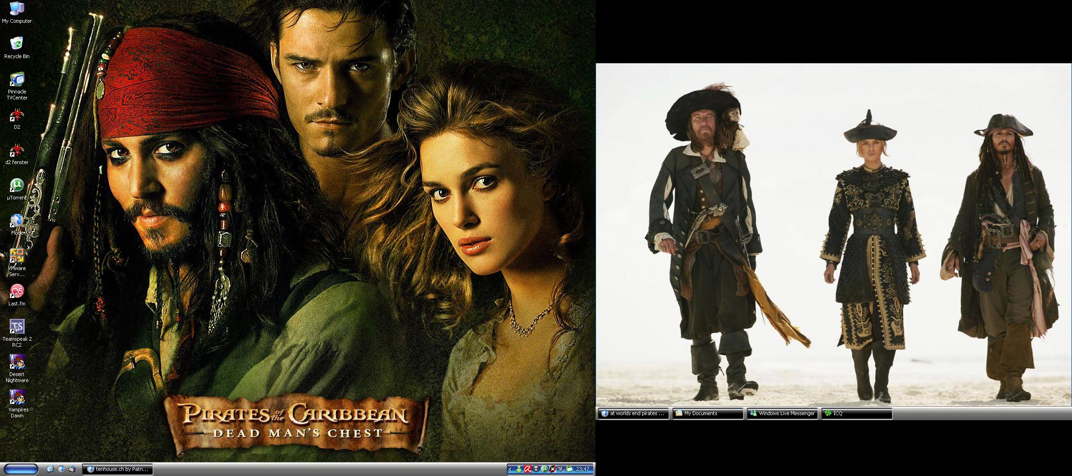
Task: Switch to the Windows Live Messenger taskbar window
Action: tap(782, 413)
